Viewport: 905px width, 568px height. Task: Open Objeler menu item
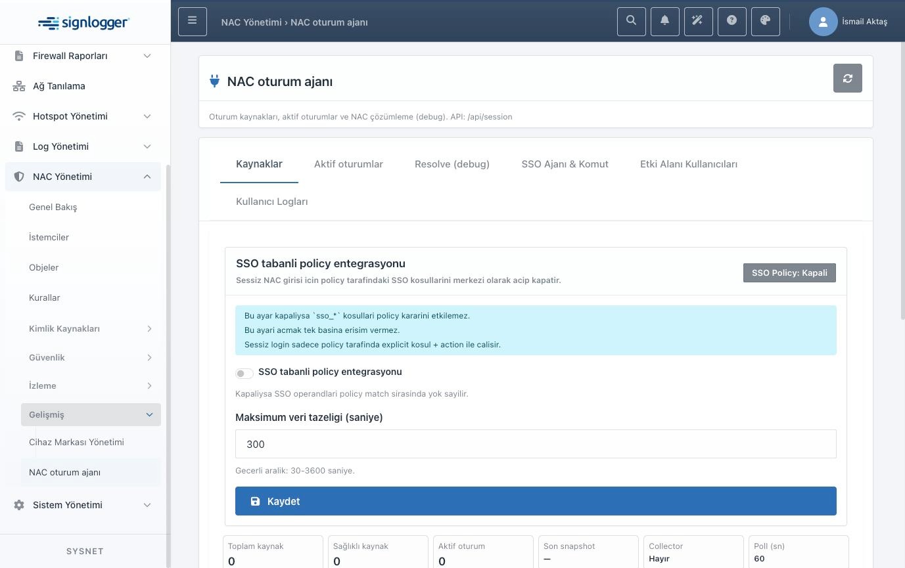[x=44, y=267]
